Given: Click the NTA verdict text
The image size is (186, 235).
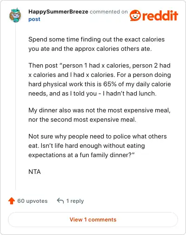Looking at the screenshot, I should (x=34, y=172).
